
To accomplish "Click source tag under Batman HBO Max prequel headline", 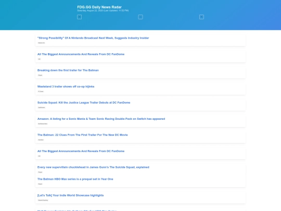I will coord(40,184).
